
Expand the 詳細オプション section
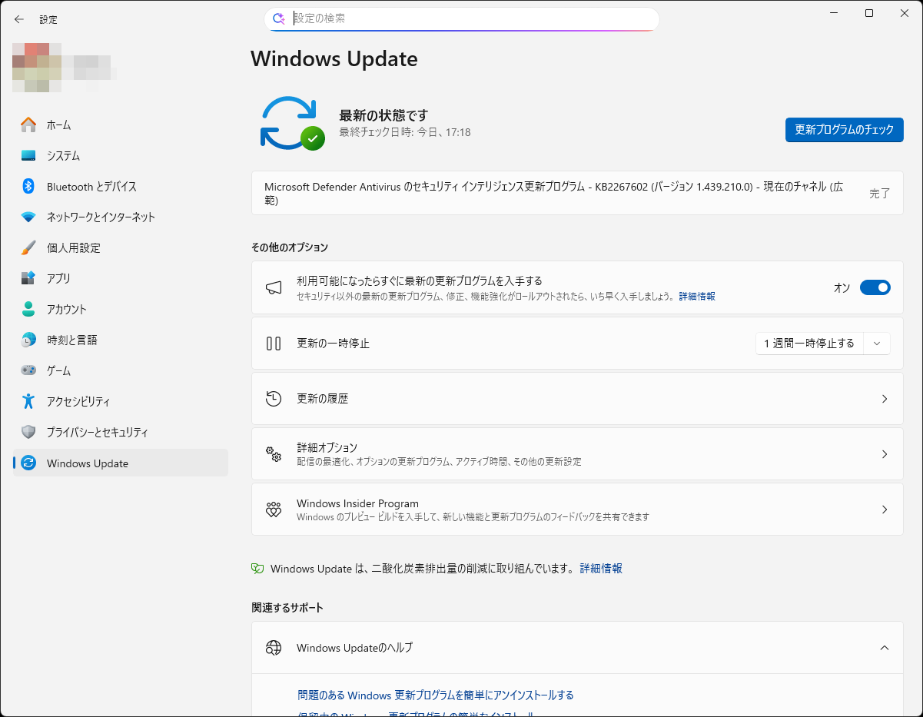coord(576,455)
